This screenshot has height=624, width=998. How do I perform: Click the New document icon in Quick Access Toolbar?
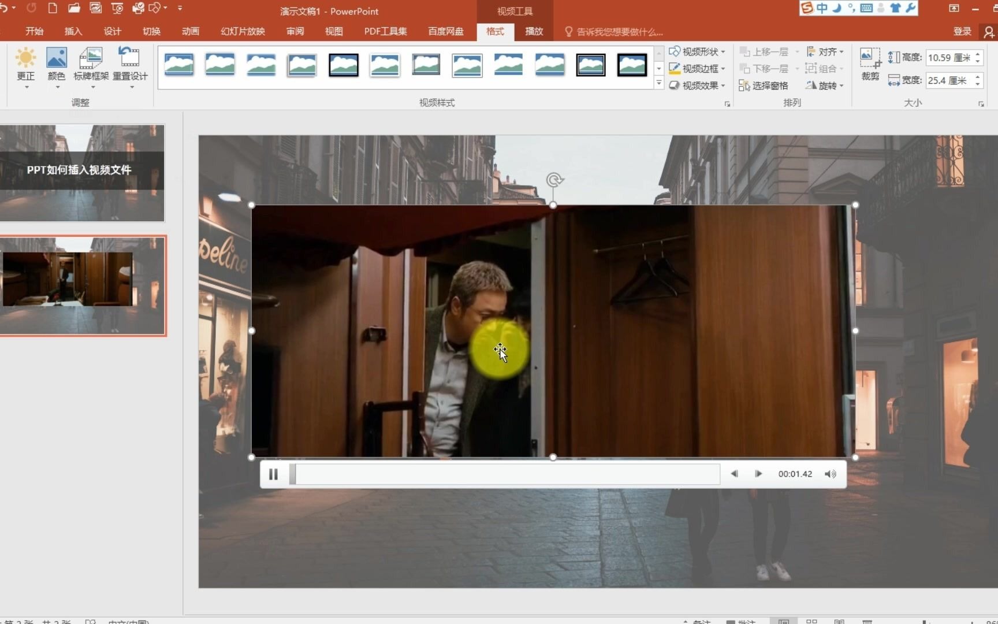[53, 8]
